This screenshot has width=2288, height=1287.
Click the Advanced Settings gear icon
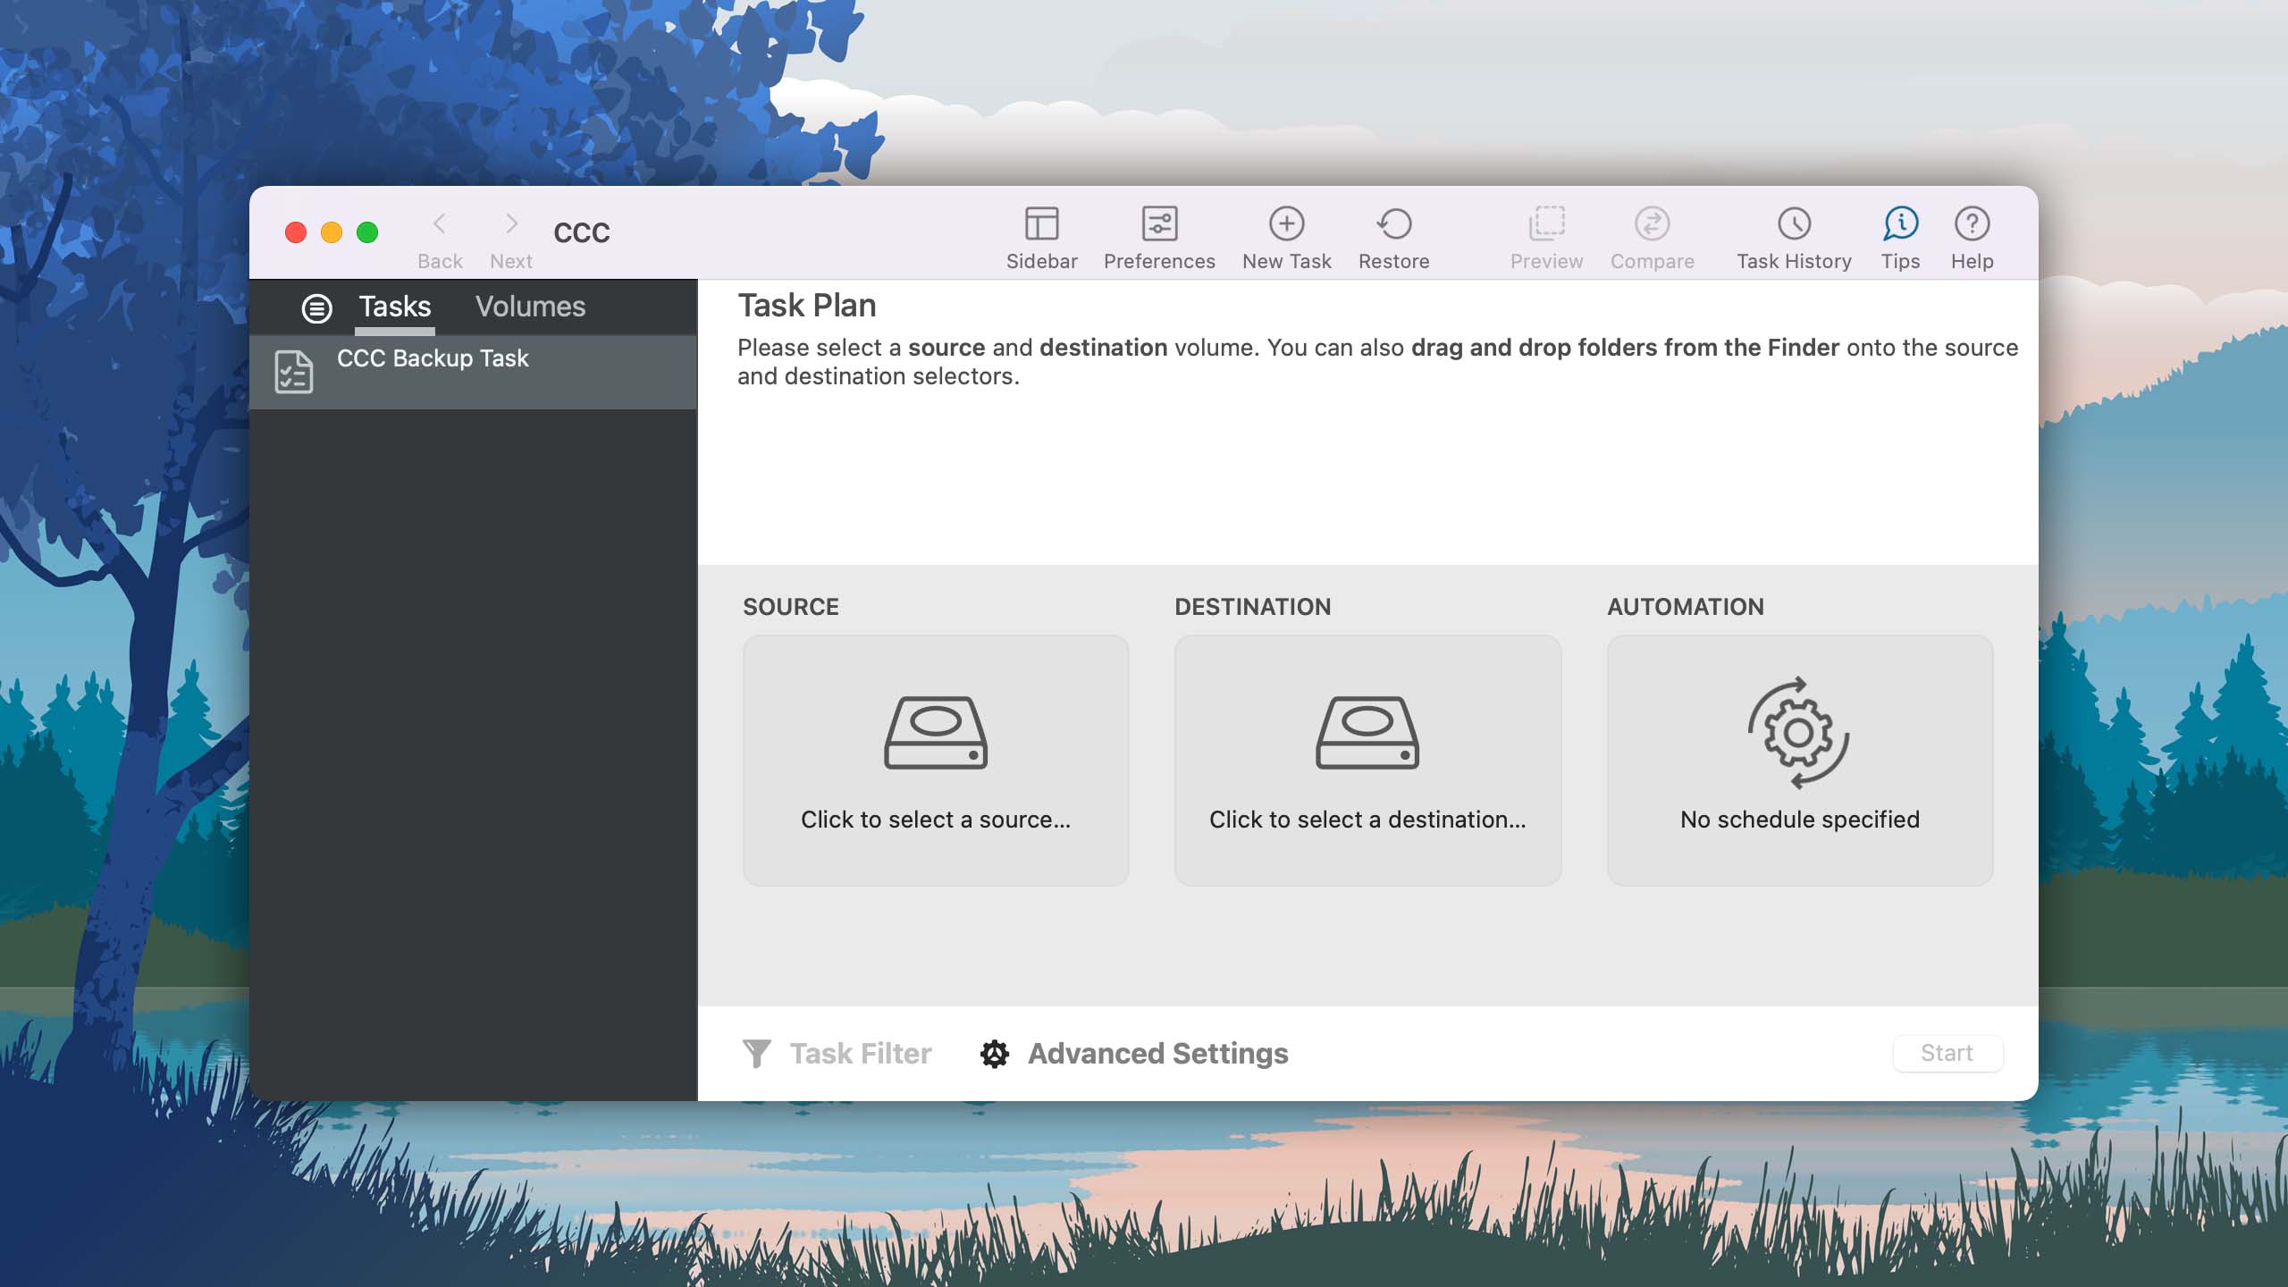tap(995, 1054)
